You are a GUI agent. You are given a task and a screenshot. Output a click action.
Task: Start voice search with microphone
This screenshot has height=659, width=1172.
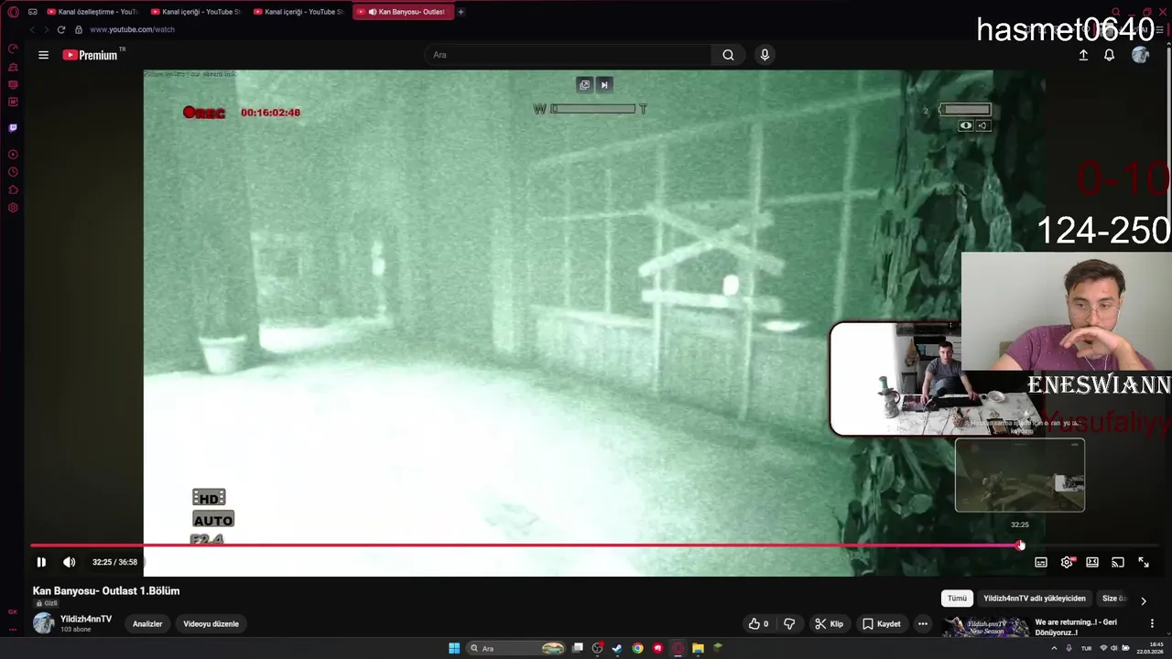(765, 55)
